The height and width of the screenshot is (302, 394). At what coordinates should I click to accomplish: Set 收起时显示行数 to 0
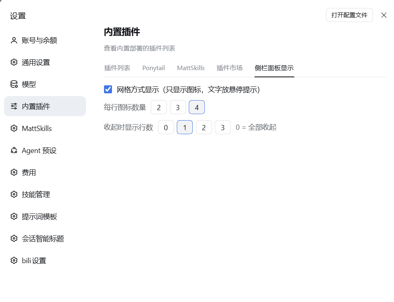[166, 127]
